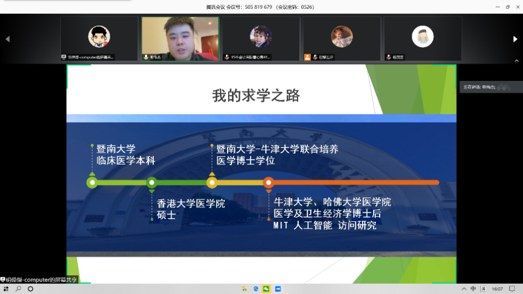The height and width of the screenshot is (294, 523).
Task: Open WeChat from the taskbar
Action: 267,288
